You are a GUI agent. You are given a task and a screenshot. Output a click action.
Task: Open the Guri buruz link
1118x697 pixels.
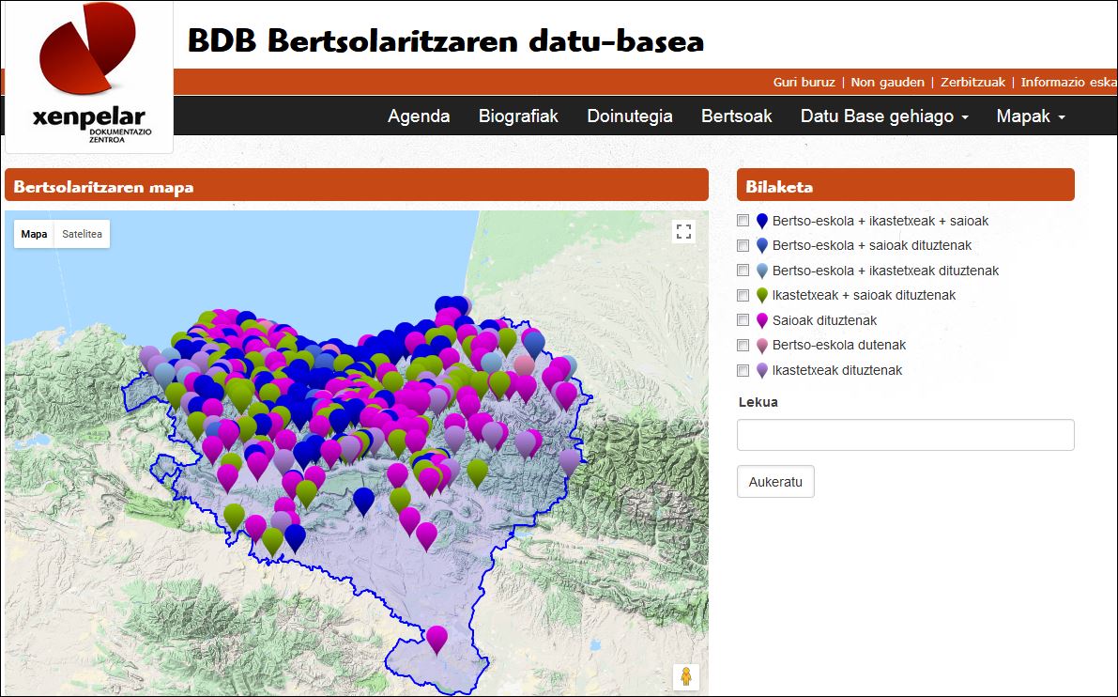coord(804,82)
